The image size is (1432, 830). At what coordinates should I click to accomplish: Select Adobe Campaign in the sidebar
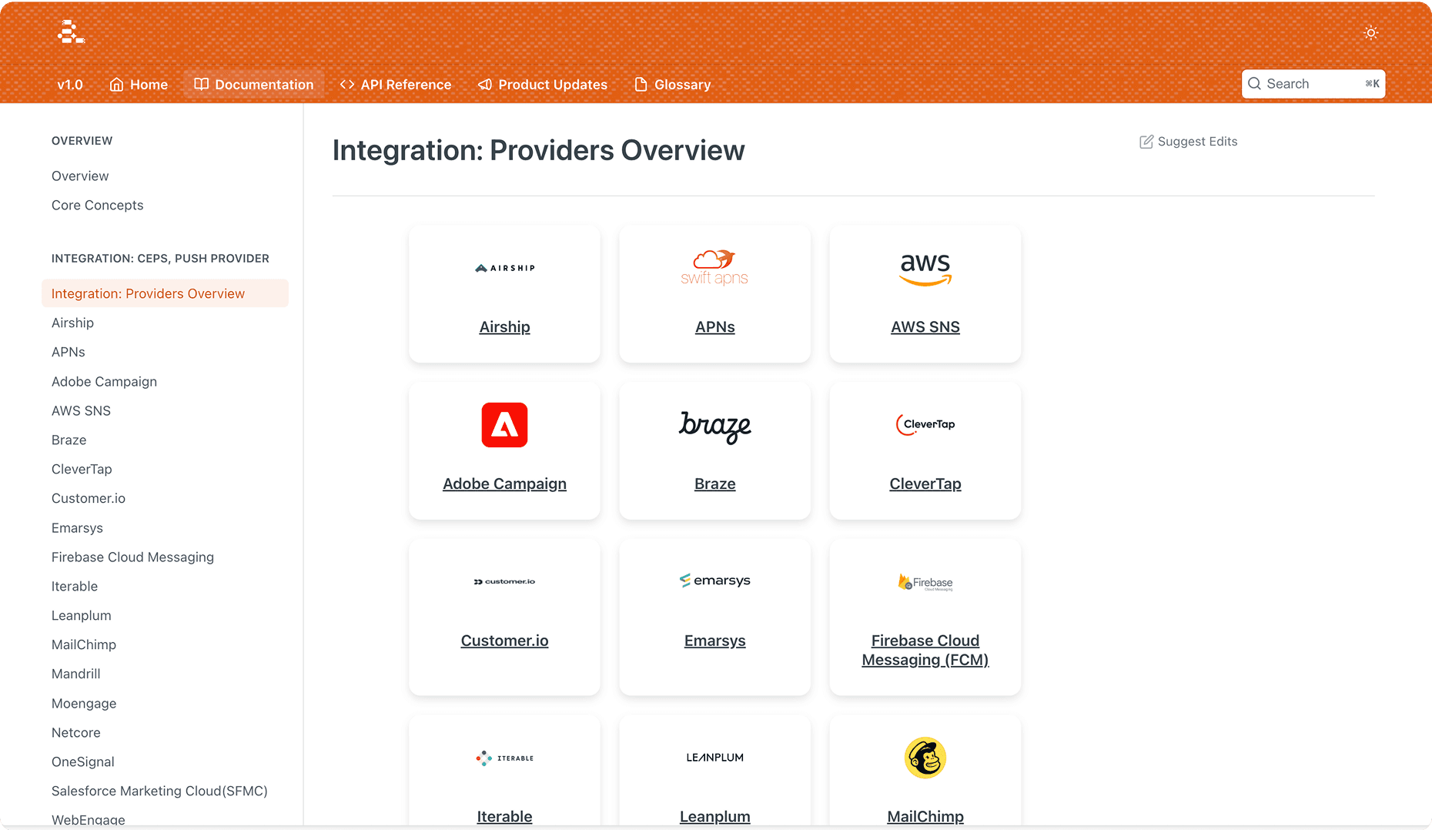click(104, 382)
